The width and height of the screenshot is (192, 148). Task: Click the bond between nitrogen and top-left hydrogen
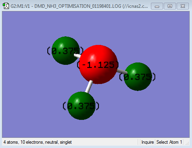click(77, 56)
